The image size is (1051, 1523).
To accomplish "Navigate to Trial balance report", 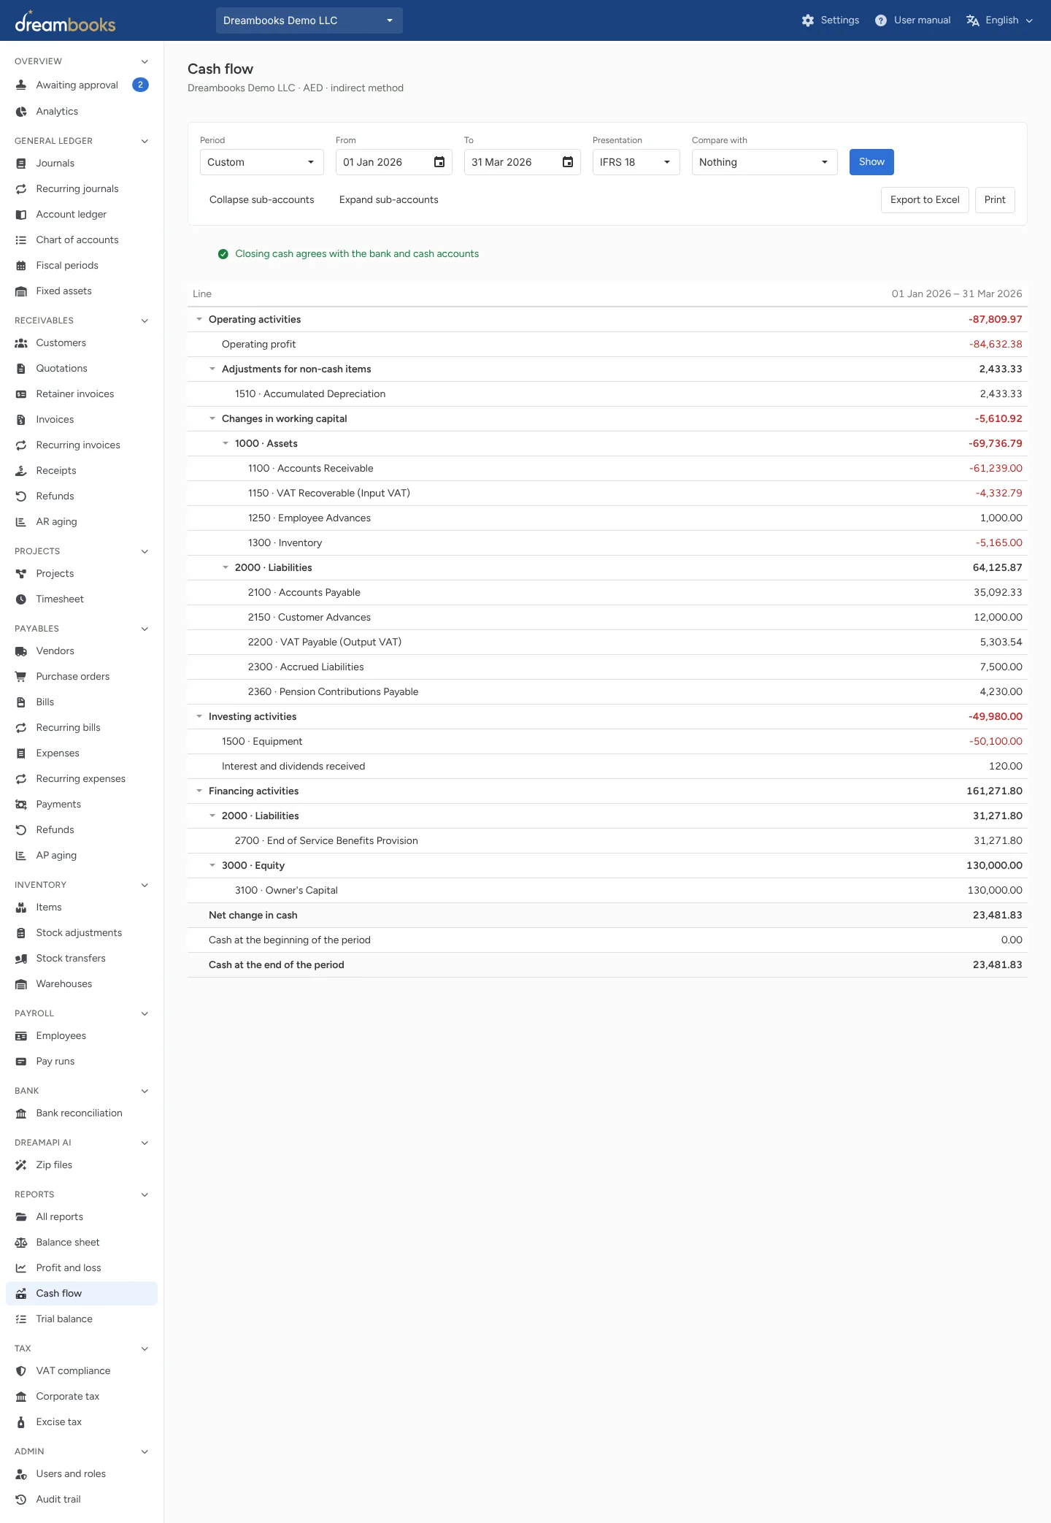I will click(x=82, y=1319).
